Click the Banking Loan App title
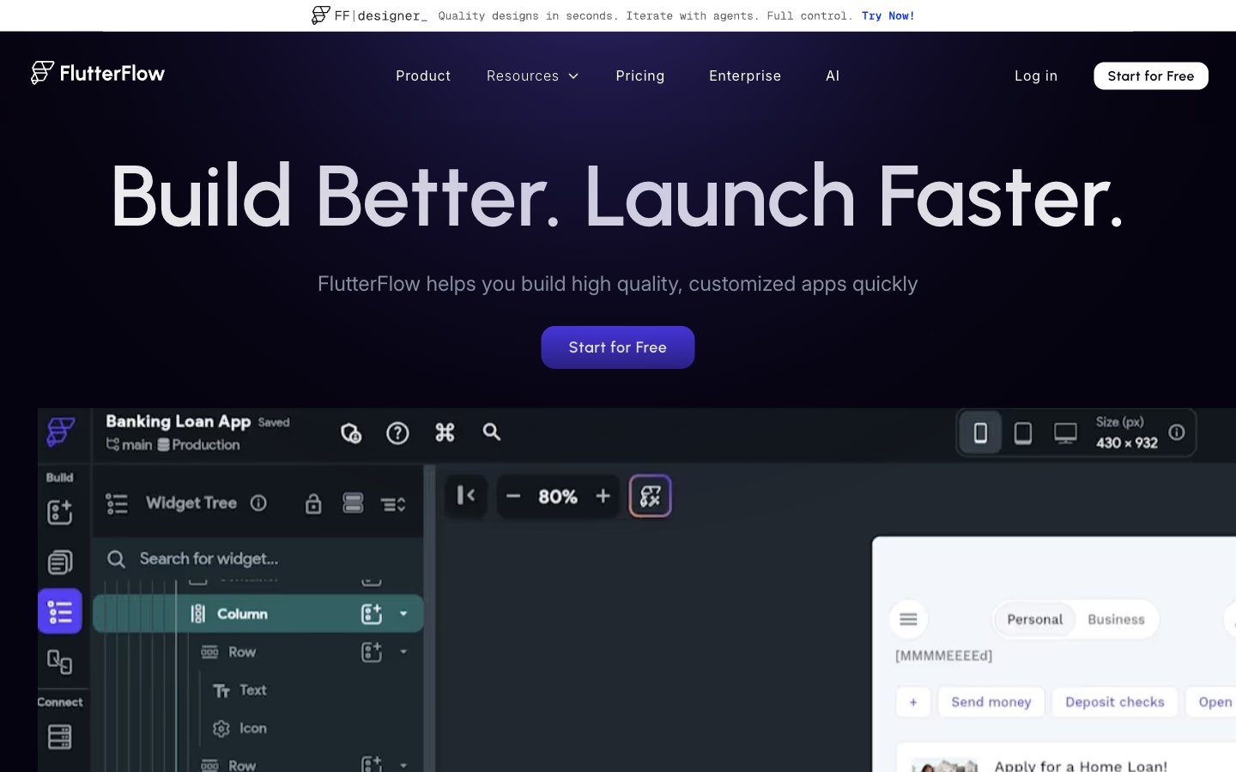 pos(179,421)
